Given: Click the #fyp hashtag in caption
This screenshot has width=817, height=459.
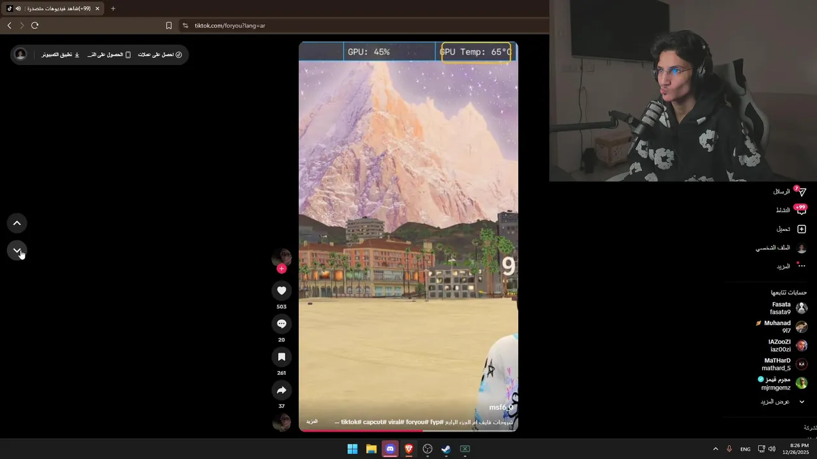Looking at the screenshot, I should (437, 422).
